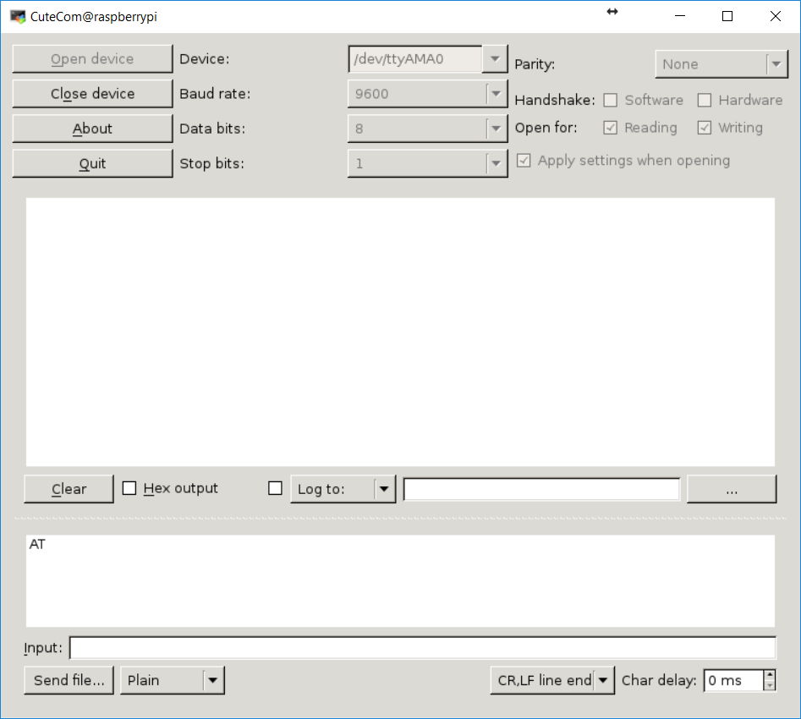
Task: Click the /dev/ttyAMA0 device text field
Action: click(415, 58)
